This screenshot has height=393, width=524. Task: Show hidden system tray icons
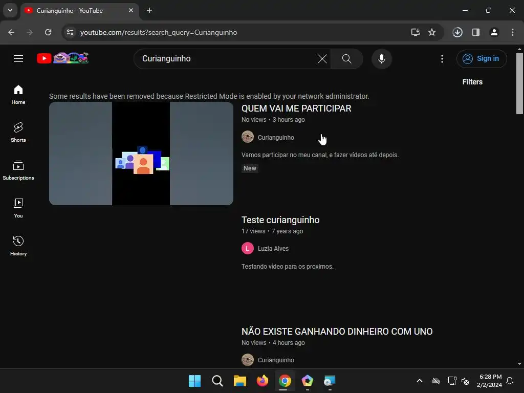tap(420, 381)
